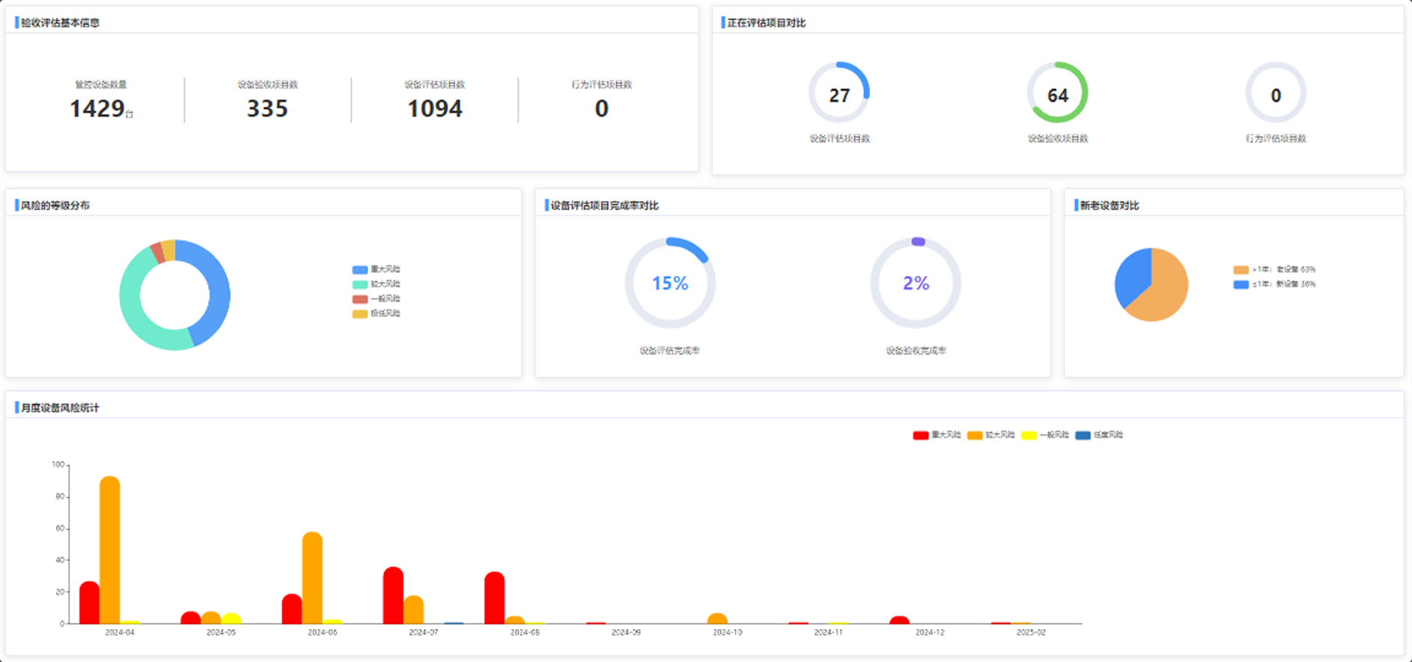1412x662 pixels.
Task: Click the 老设备 63% legend entry
Action: [x=1274, y=269]
